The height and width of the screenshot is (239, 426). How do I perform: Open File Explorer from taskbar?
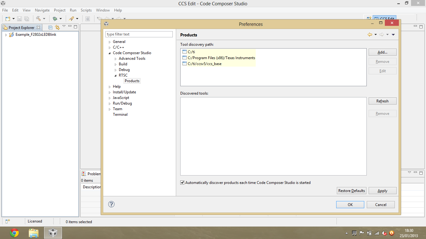pyautogui.click(x=34, y=233)
